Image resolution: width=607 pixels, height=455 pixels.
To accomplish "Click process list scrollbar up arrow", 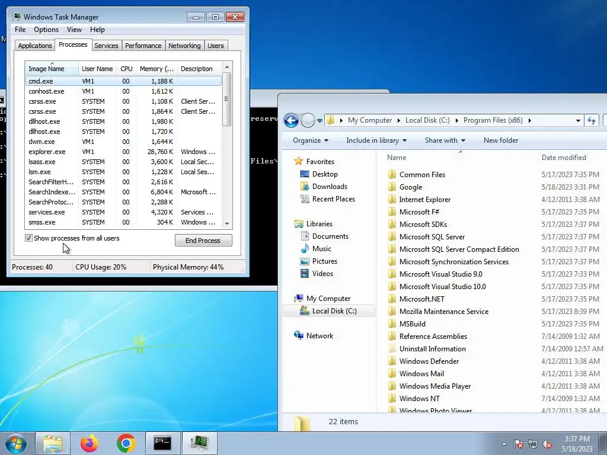I will (227, 67).
